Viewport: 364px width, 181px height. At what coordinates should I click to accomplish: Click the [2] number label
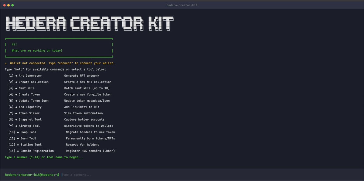(11, 82)
